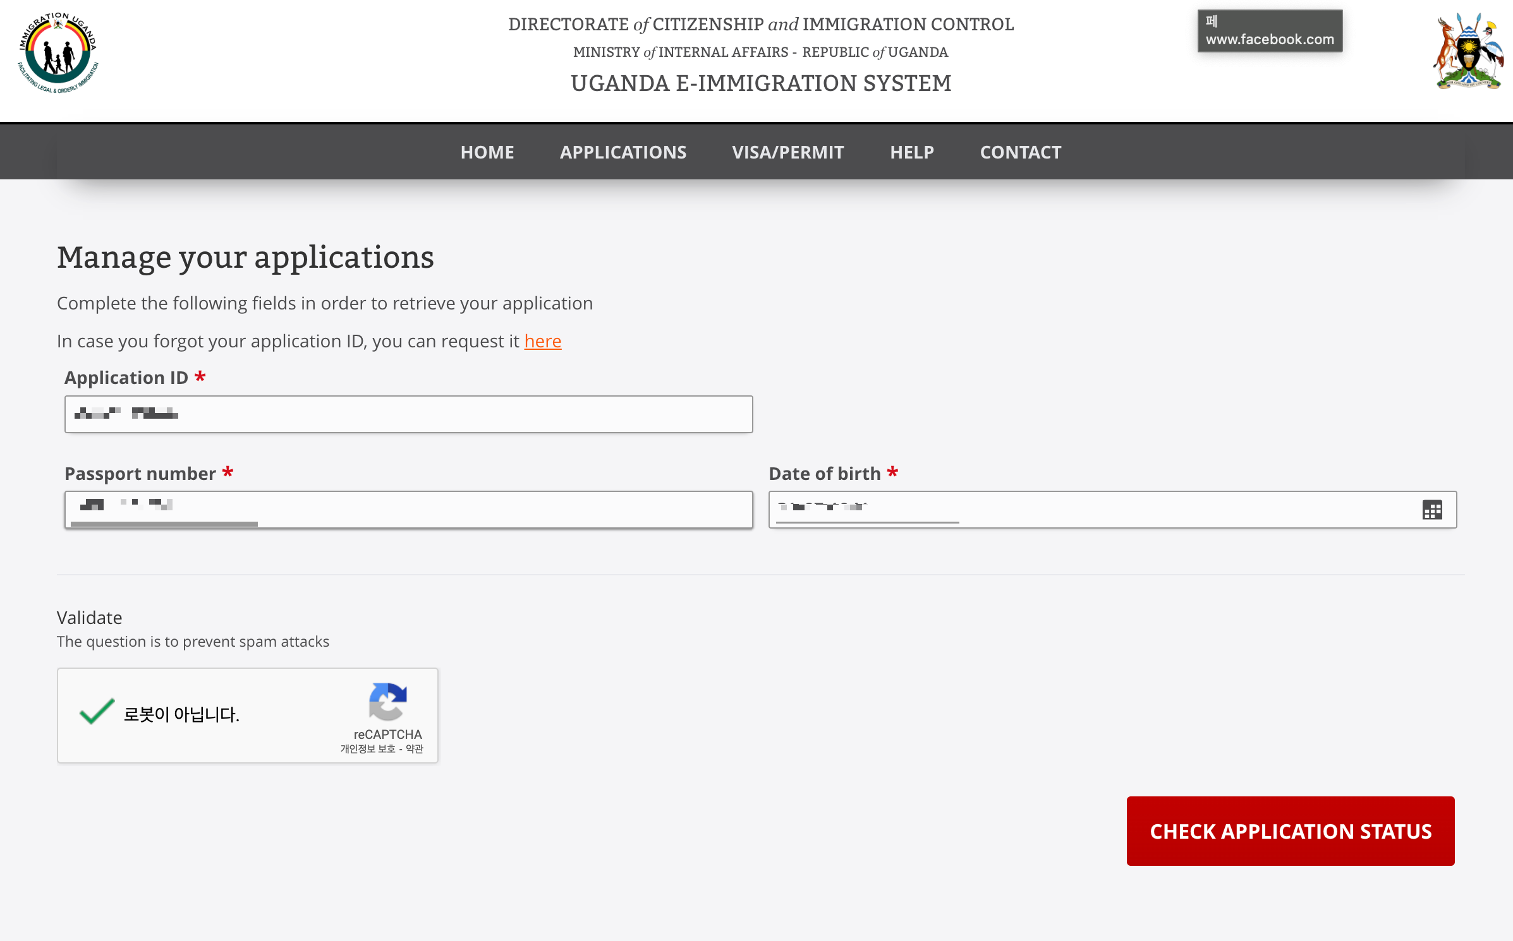The width and height of the screenshot is (1513, 941).
Task: Navigate to the CONTACT page
Action: click(x=1020, y=152)
